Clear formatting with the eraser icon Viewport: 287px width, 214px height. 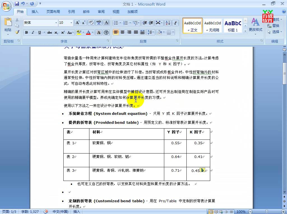click(x=91, y=23)
